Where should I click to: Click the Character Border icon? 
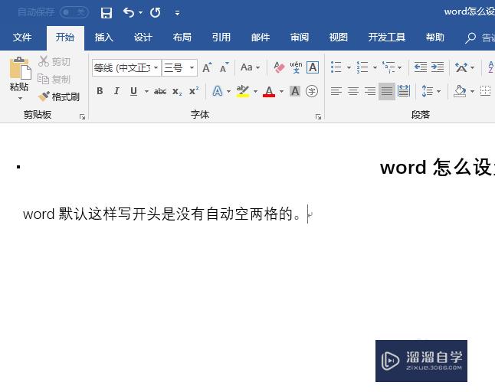(313, 67)
